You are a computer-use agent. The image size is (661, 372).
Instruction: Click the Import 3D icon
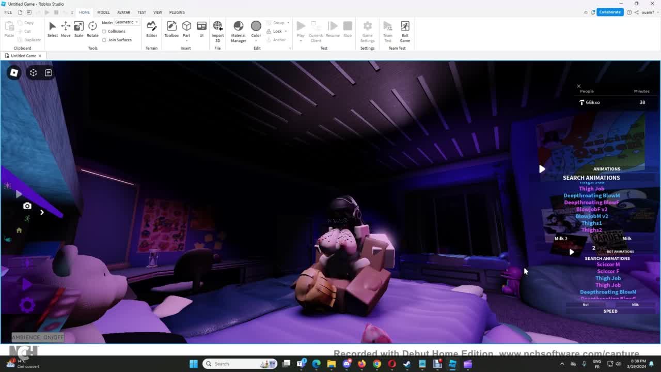point(217,29)
